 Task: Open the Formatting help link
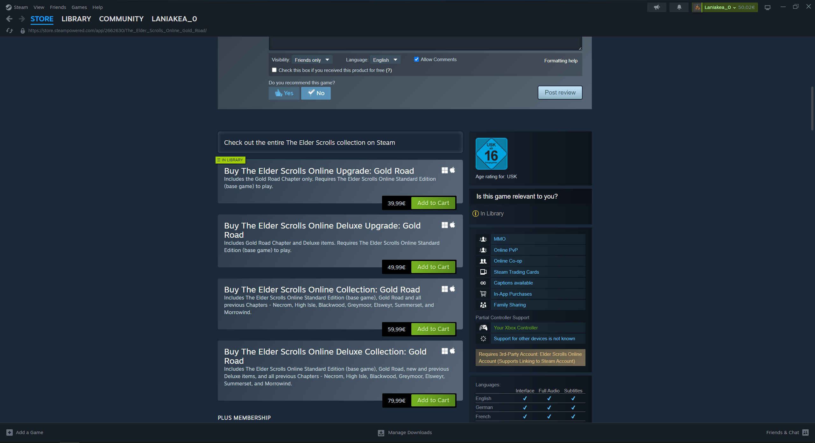pyautogui.click(x=561, y=61)
